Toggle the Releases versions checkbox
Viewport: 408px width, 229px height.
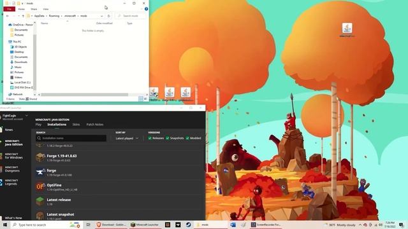pos(150,138)
